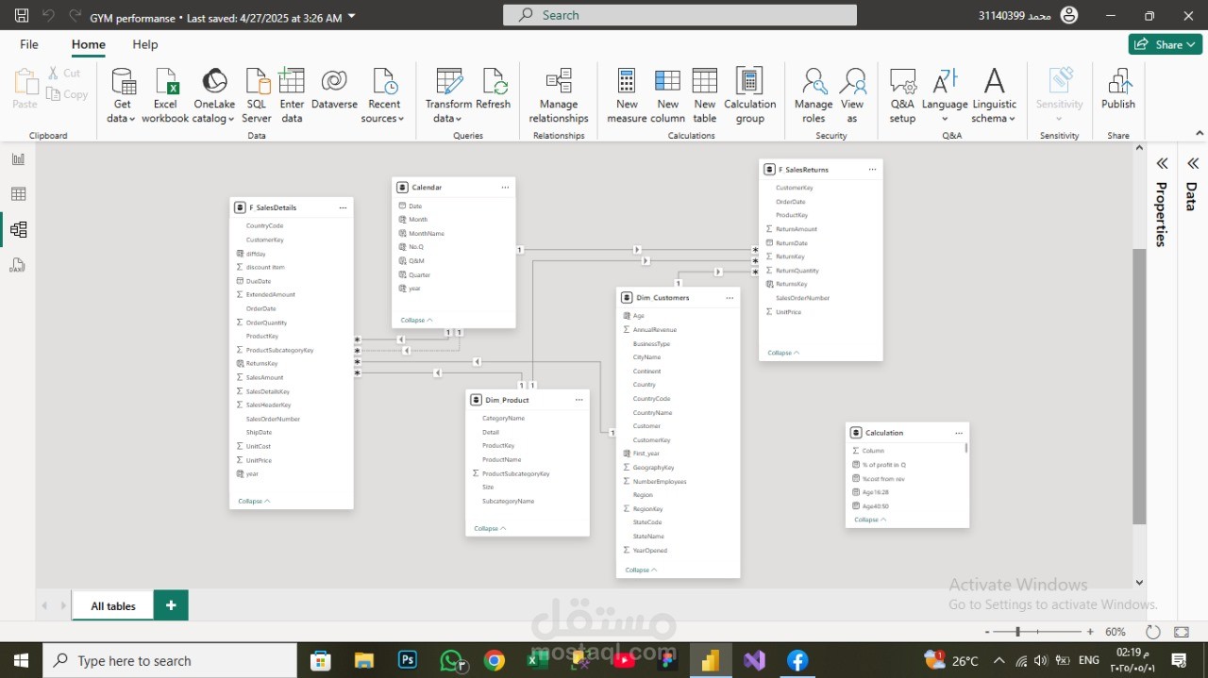The width and height of the screenshot is (1208, 678).
Task: Click the View as icon
Action: click(852, 82)
